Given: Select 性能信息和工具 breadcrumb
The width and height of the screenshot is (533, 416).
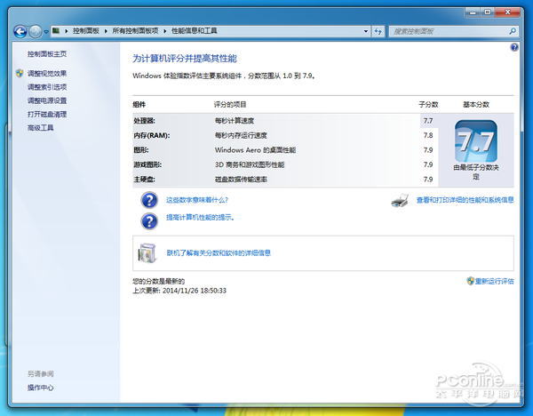Looking at the screenshot, I should click(x=194, y=31).
